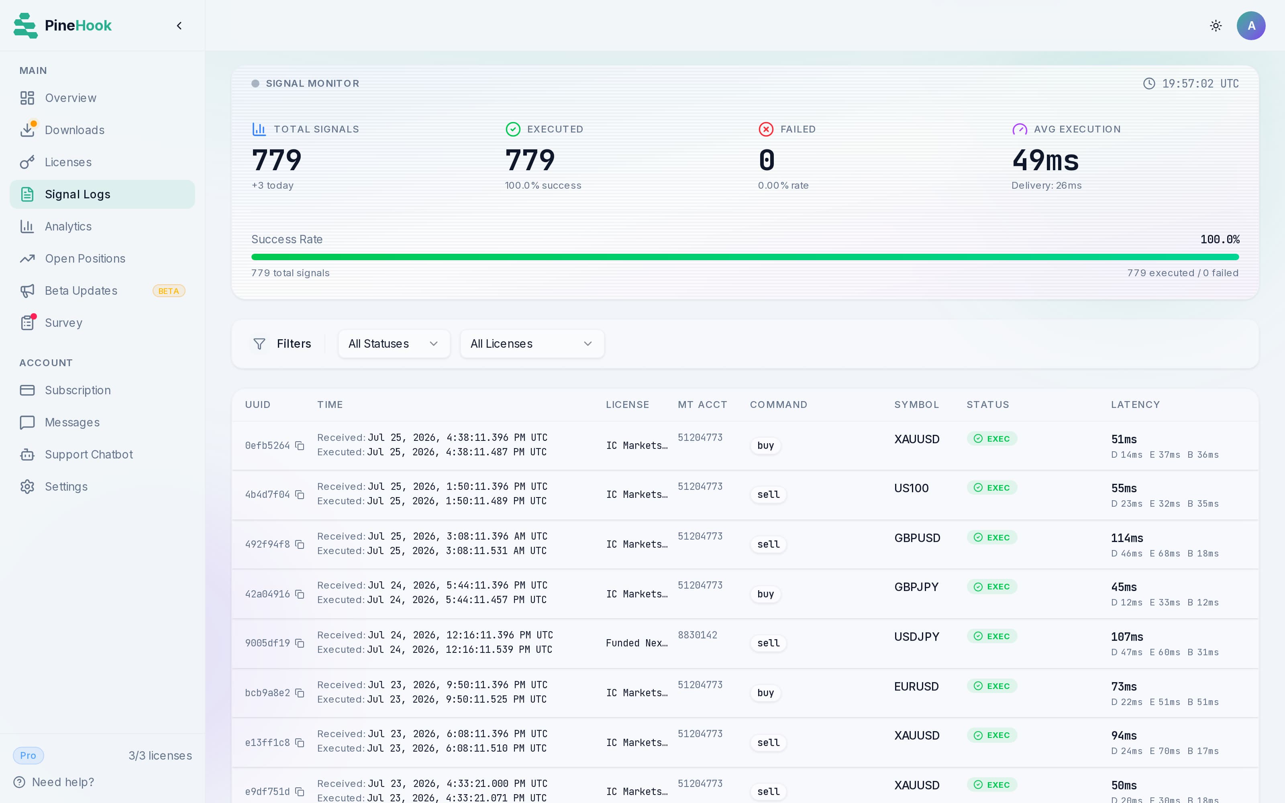This screenshot has width=1285, height=803.
Task: Go to Downloads in sidebar
Action: click(x=102, y=130)
